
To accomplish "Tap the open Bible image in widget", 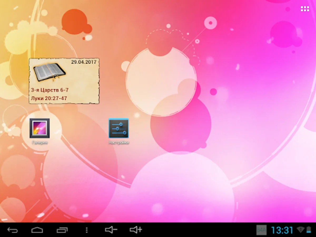I will pos(49,72).
